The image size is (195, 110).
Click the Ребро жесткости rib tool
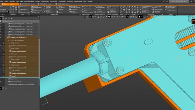[x=60, y=7]
